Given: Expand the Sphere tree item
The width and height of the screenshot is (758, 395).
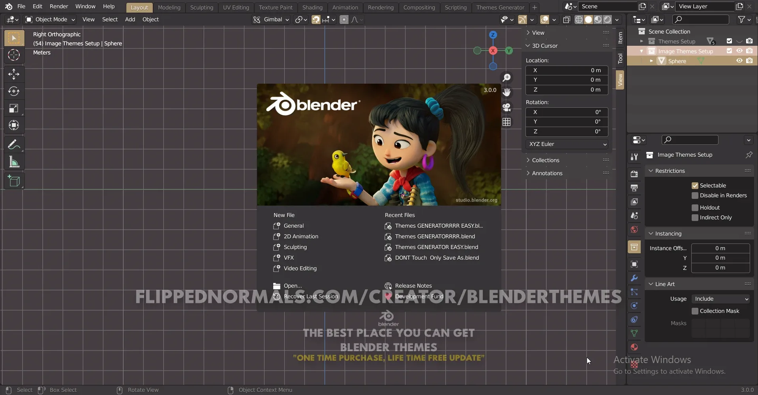Looking at the screenshot, I should click(651, 61).
